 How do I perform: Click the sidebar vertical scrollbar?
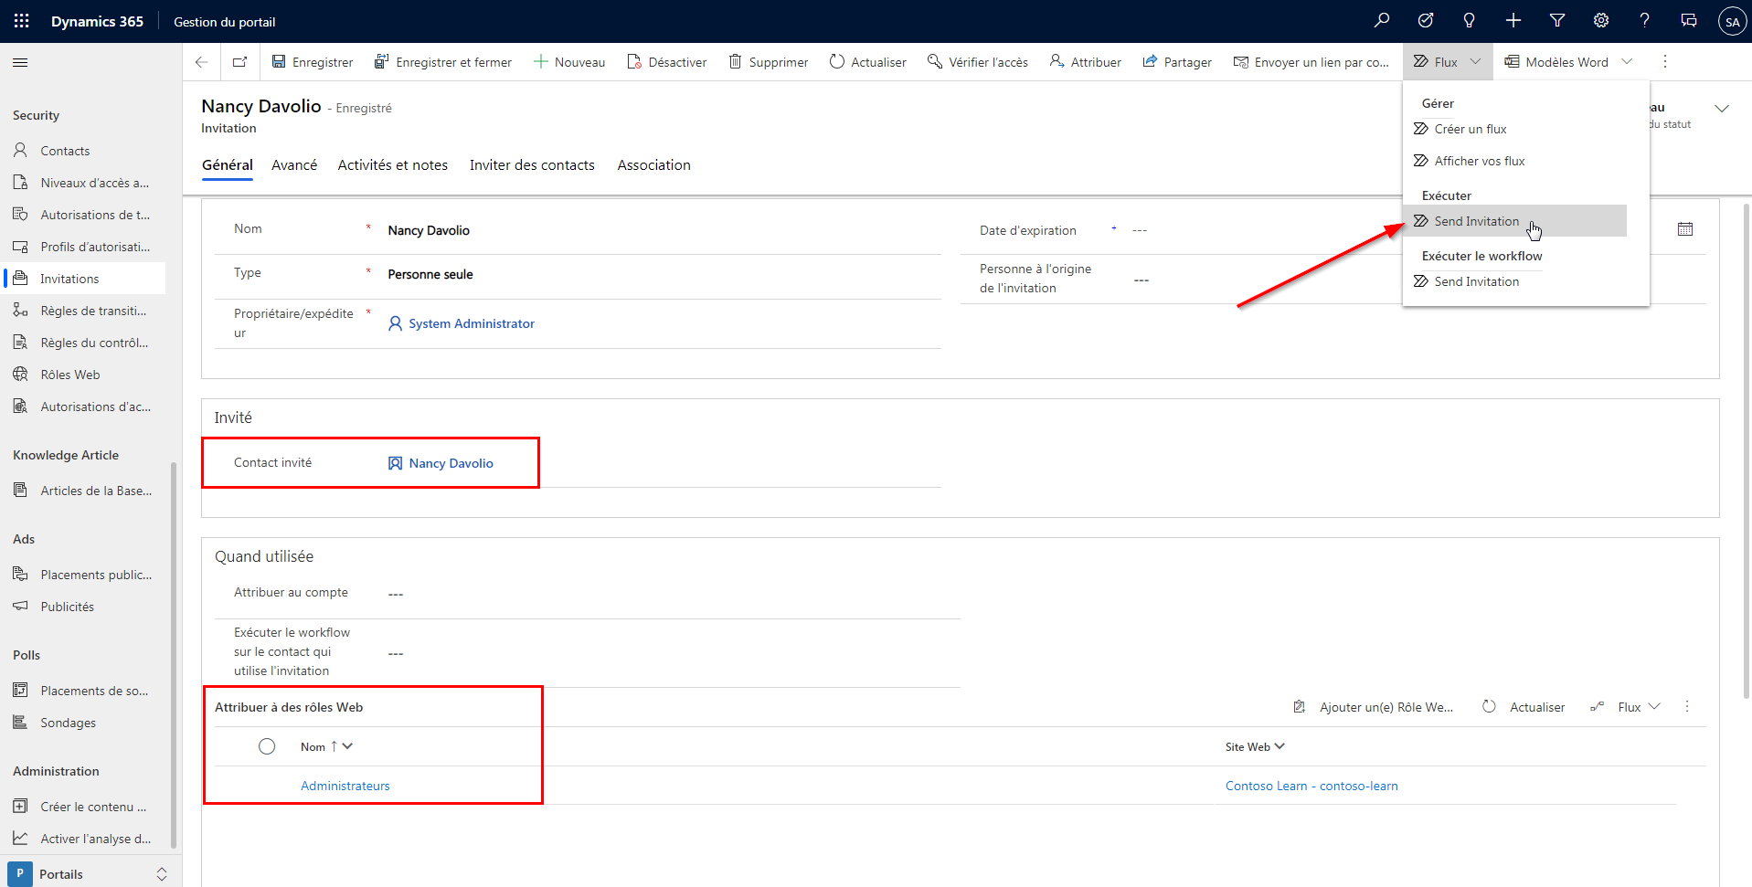174,653
